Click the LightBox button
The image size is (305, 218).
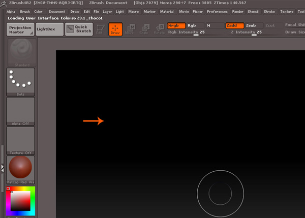pos(49,29)
